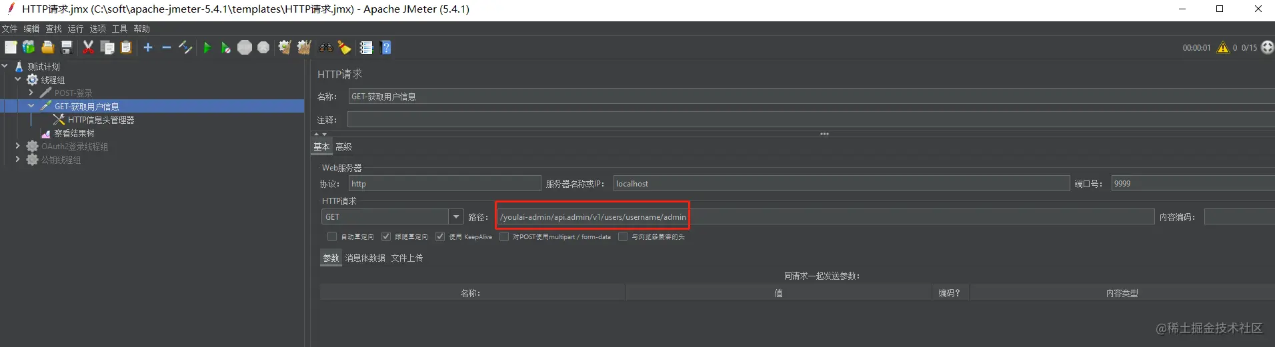Enable the browser-compatible headers checkbox

pos(623,236)
